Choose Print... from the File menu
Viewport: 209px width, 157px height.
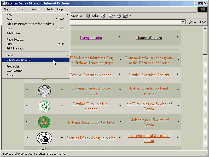[x=36, y=44]
